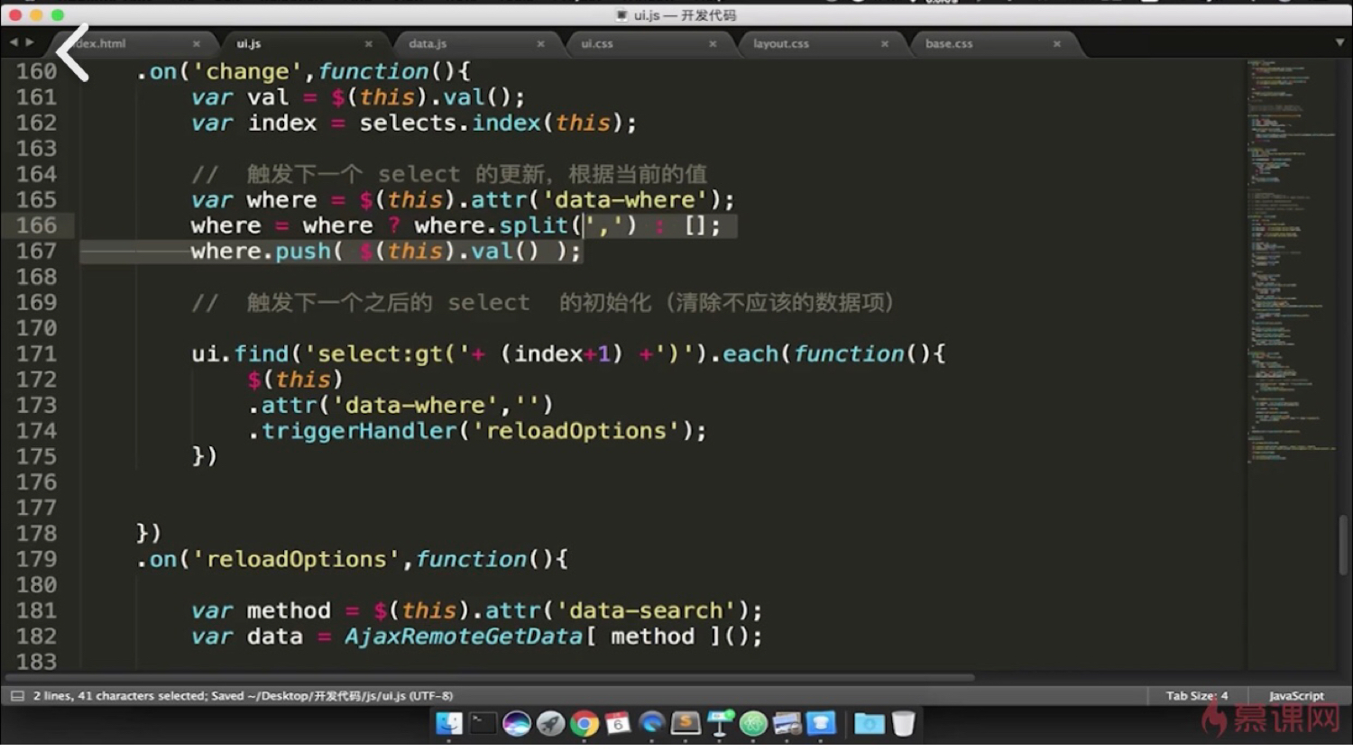Open the Tab Size: 4 menu
The height and width of the screenshot is (751, 1353).
[x=1197, y=696]
